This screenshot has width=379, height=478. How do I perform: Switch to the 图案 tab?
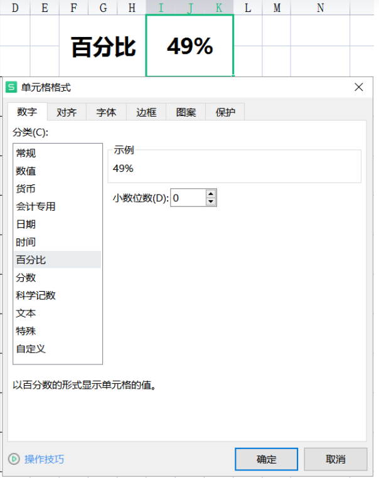click(186, 112)
